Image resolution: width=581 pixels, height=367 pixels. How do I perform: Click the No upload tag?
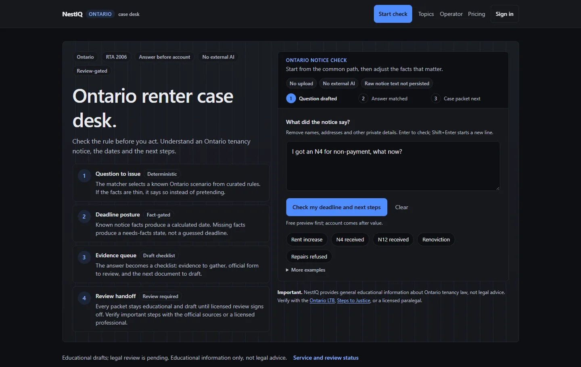tap(301, 84)
